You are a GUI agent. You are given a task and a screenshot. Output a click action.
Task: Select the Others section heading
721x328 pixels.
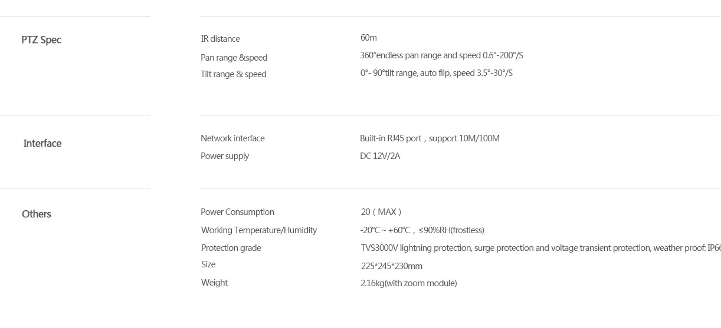(x=37, y=214)
